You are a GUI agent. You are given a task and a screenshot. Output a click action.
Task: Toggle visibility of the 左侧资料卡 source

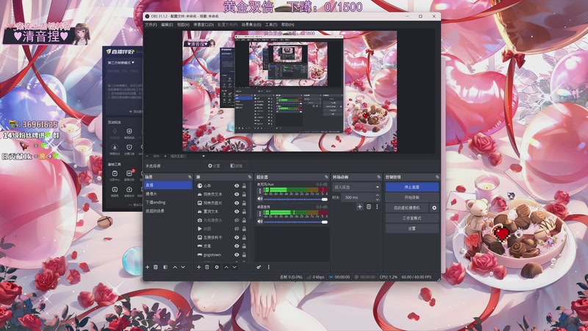237,238
